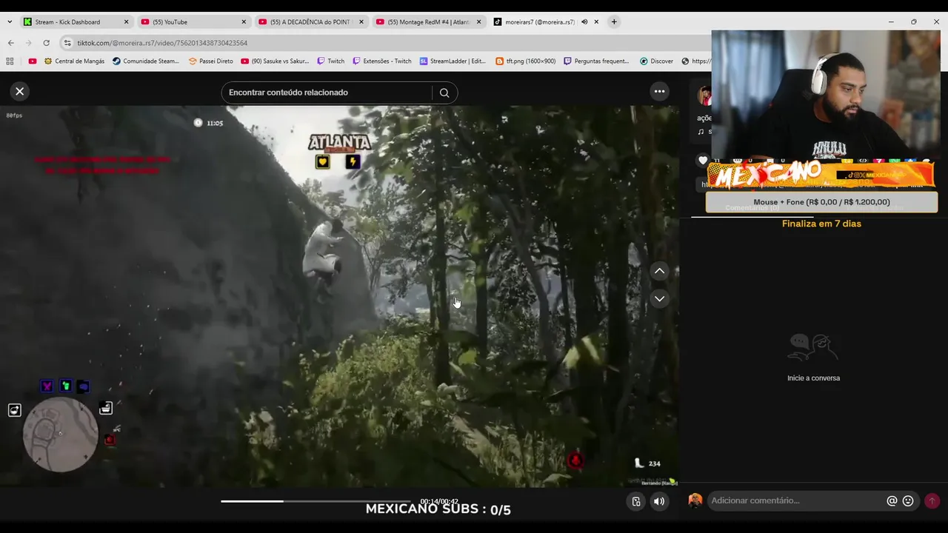
Task: Click the user avatar beside comment box
Action: [x=695, y=500]
